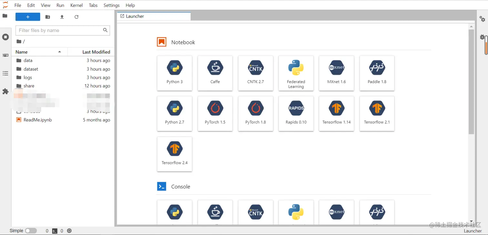Launch a Rapids 0.10 notebook
Viewport: 488px width, 235px height.
(296, 114)
